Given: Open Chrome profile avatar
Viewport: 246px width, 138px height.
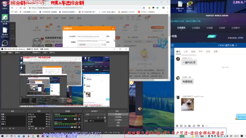Looking at the screenshot, I should [x=164, y=8].
